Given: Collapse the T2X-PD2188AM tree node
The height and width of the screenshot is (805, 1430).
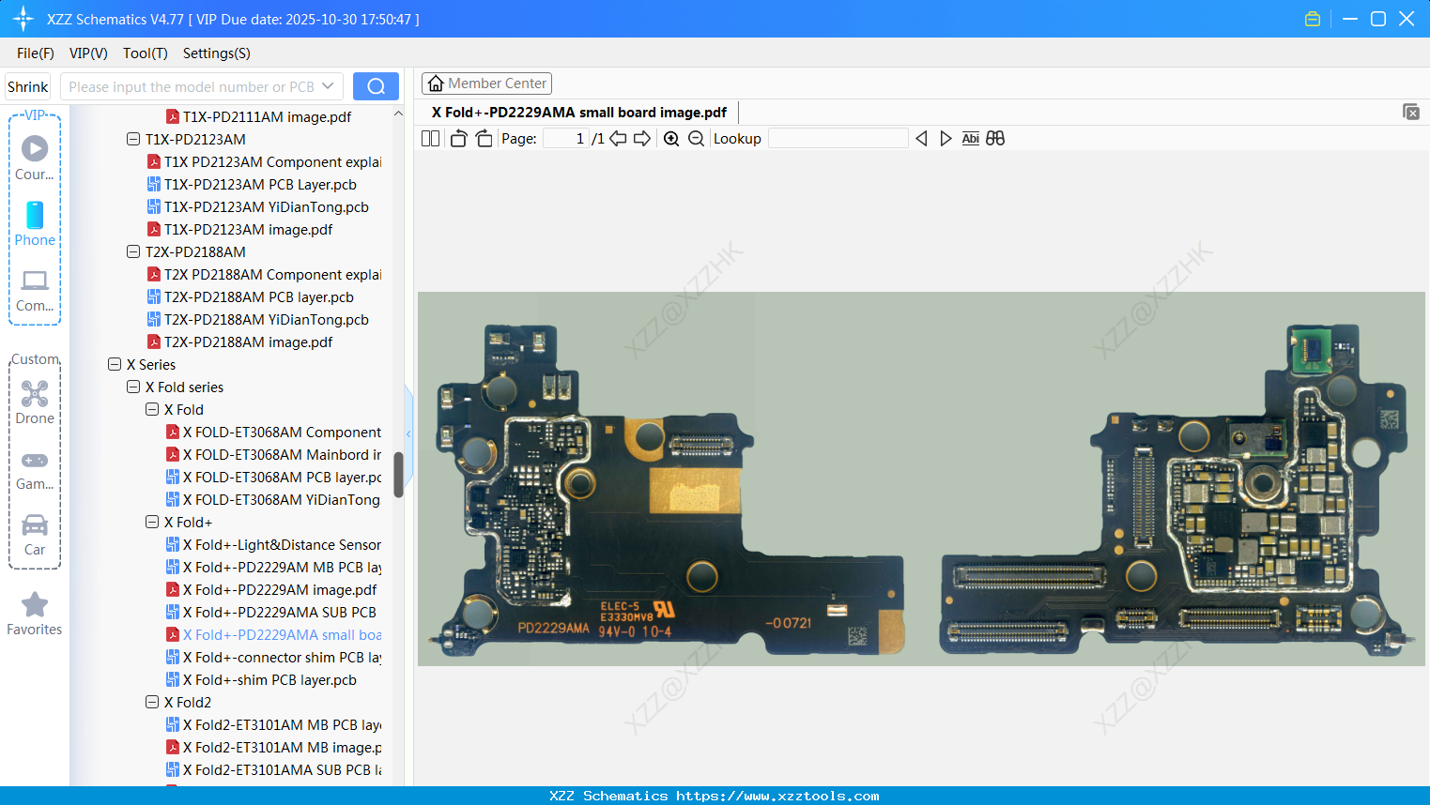Looking at the screenshot, I should pos(133,251).
